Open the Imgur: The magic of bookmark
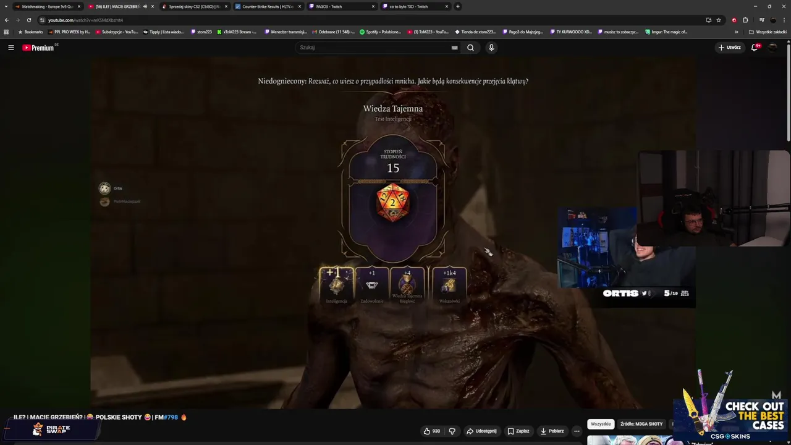791x445 pixels. tap(666, 32)
